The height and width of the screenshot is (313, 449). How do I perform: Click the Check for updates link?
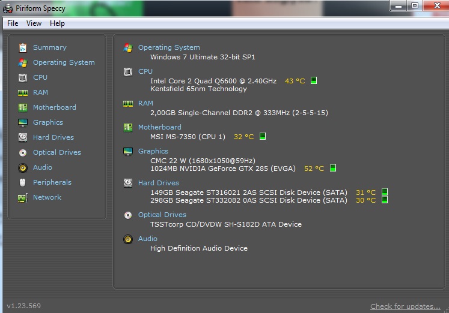pyautogui.click(x=405, y=306)
